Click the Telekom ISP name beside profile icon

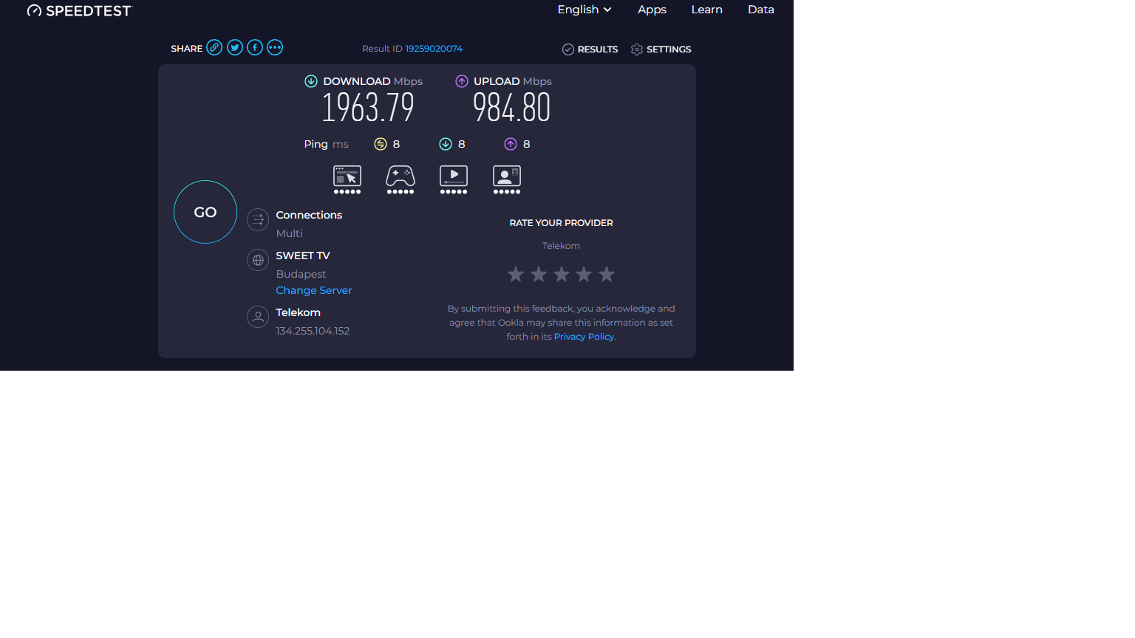coord(298,312)
